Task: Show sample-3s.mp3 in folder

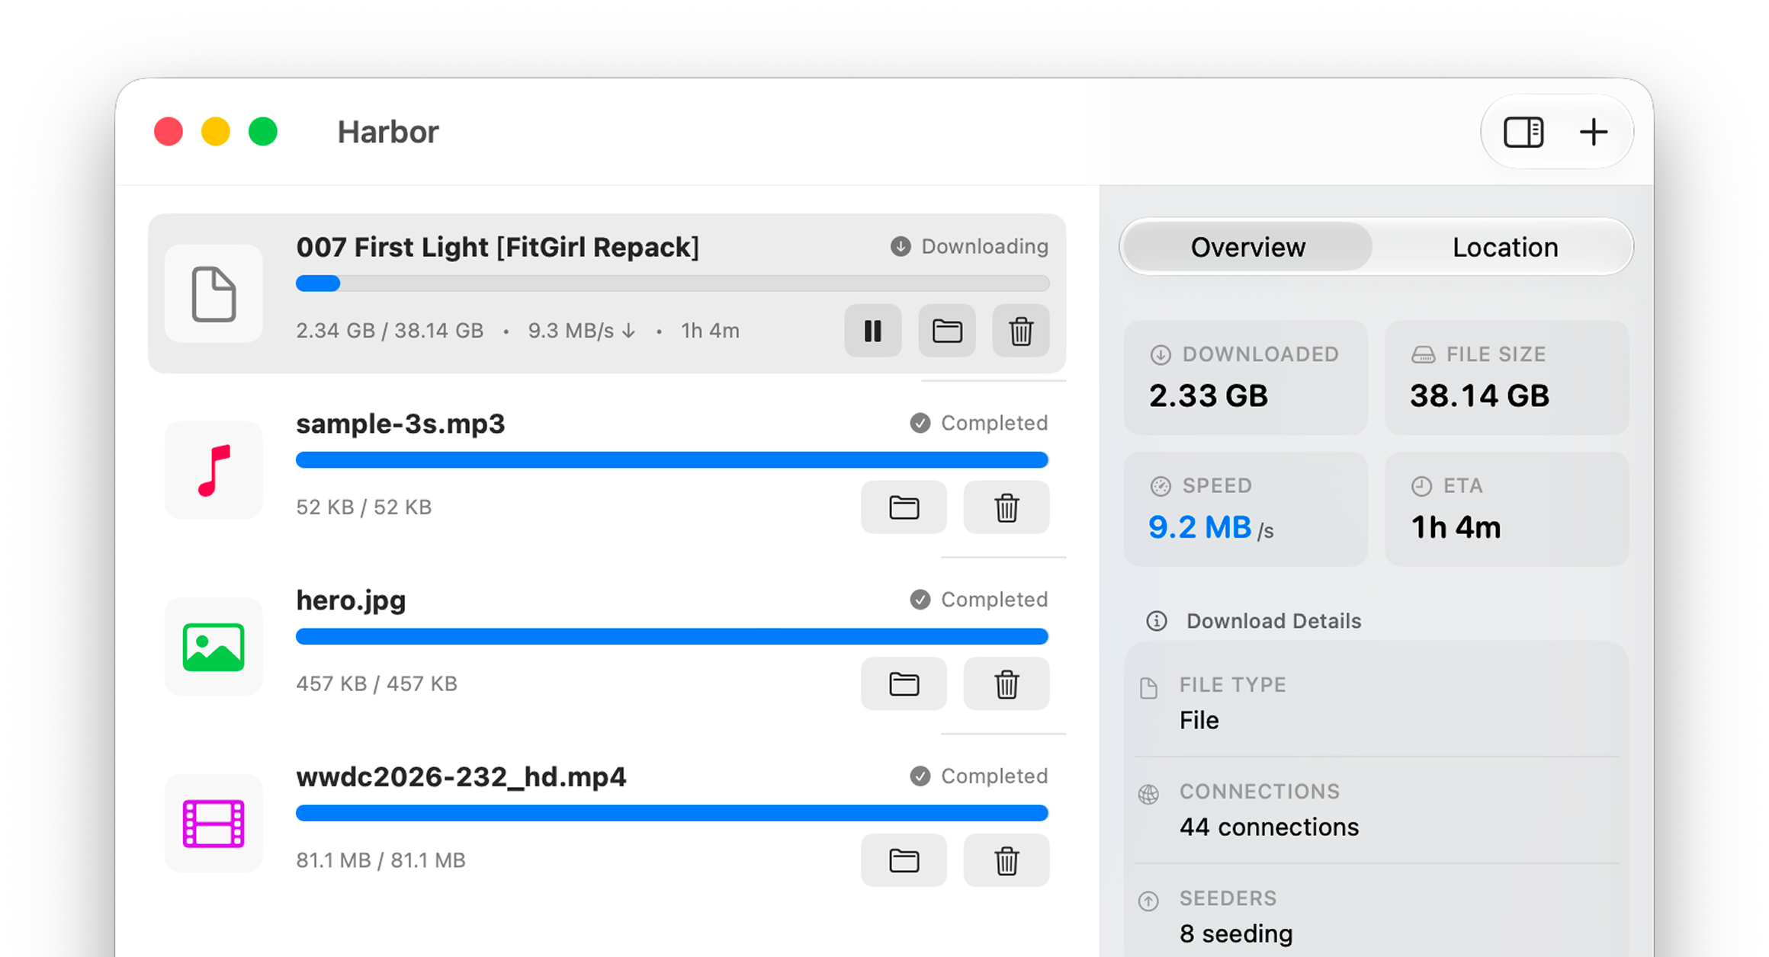Action: point(904,507)
